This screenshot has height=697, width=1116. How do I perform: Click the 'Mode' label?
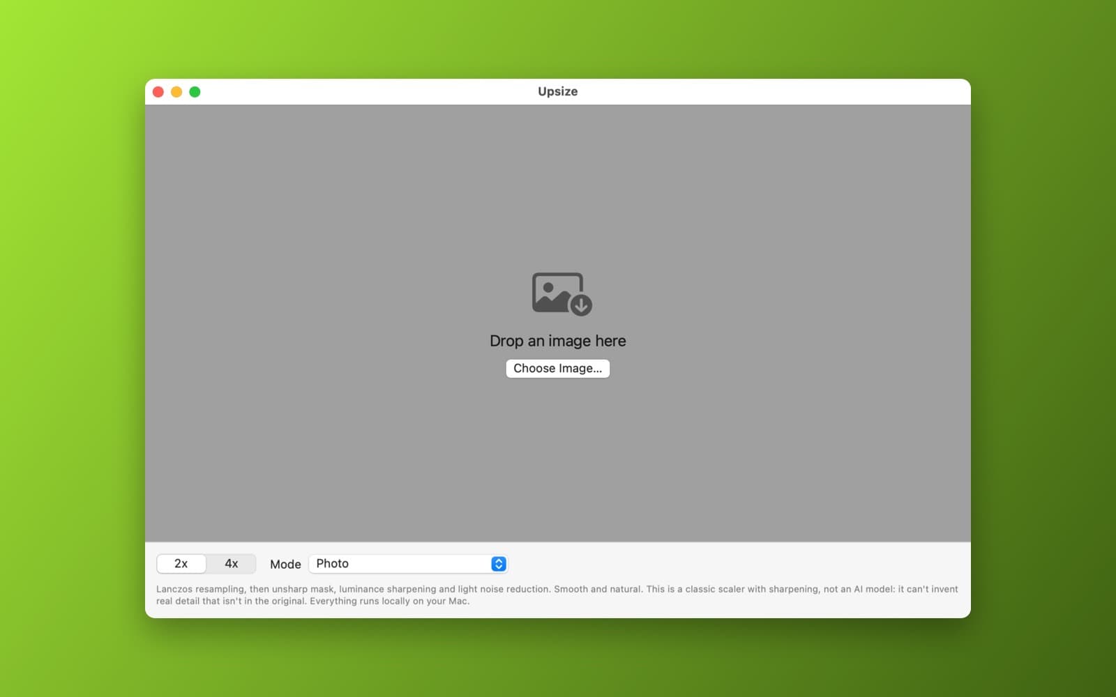point(285,565)
